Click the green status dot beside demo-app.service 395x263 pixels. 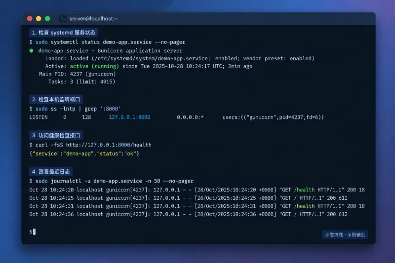(31, 51)
